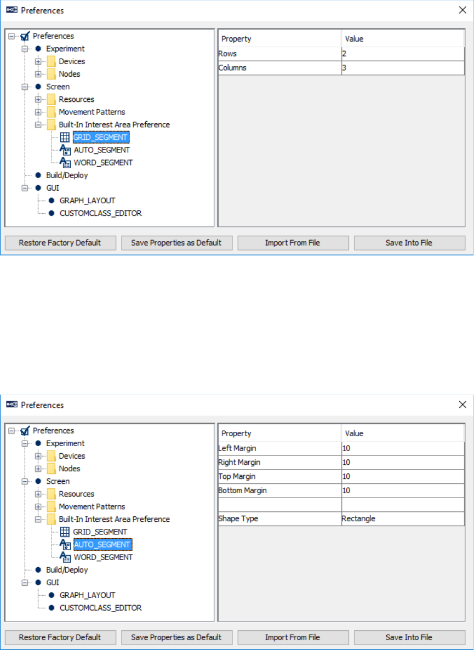Click Save Properties as Default in top window
Viewport: 474px width, 650px height.
pyautogui.click(x=176, y=243)
